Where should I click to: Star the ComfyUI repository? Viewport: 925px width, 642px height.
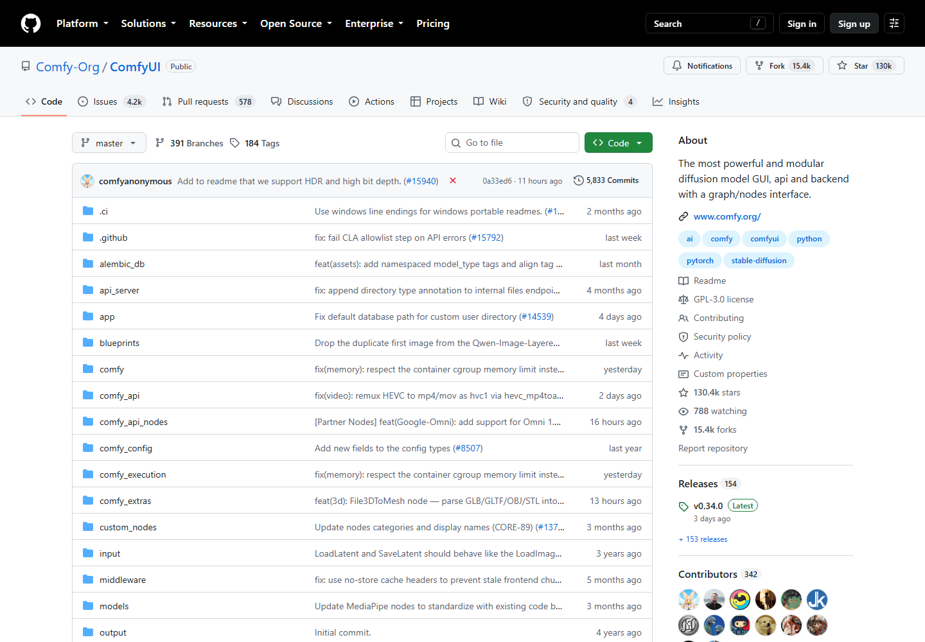click(x=866, y=65)
